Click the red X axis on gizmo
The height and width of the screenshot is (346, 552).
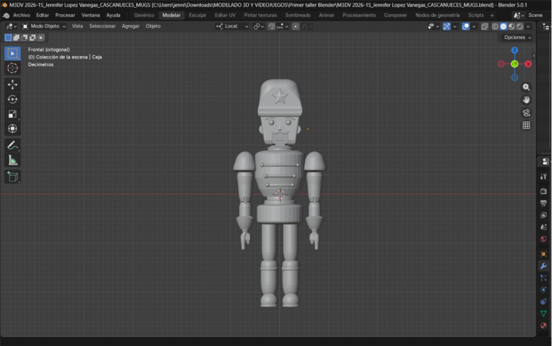pyautogui.click(x=528, y=64)
